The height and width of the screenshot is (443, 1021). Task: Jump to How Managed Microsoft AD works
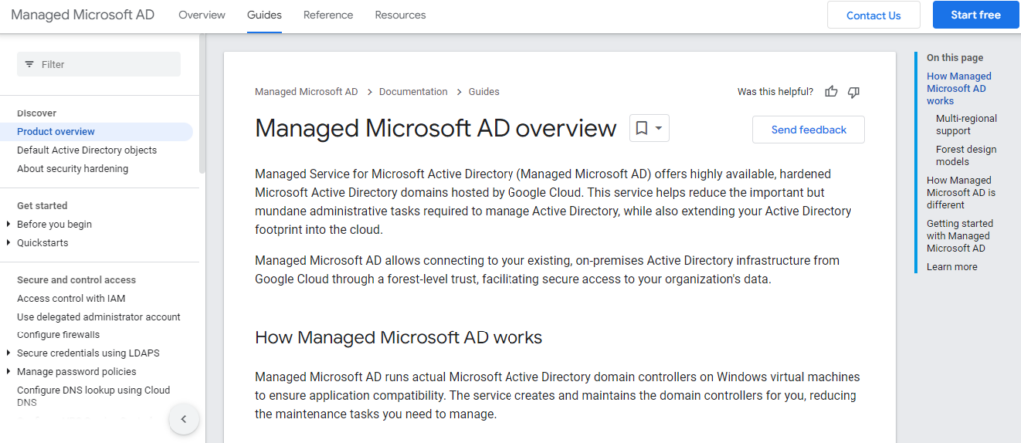[x=959, y=88]
